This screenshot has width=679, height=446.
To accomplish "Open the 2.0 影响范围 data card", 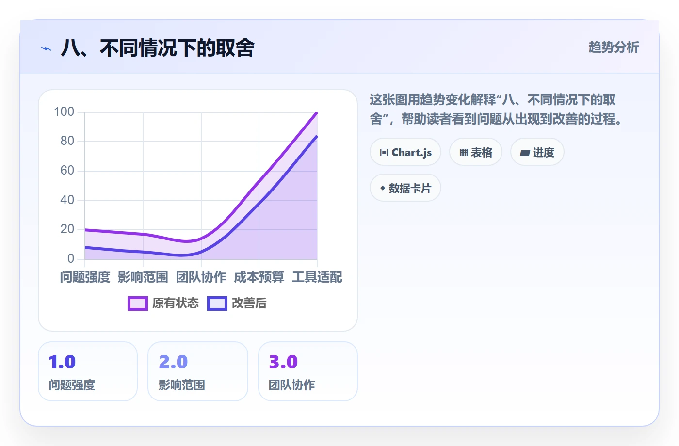I will pos(198,371).
